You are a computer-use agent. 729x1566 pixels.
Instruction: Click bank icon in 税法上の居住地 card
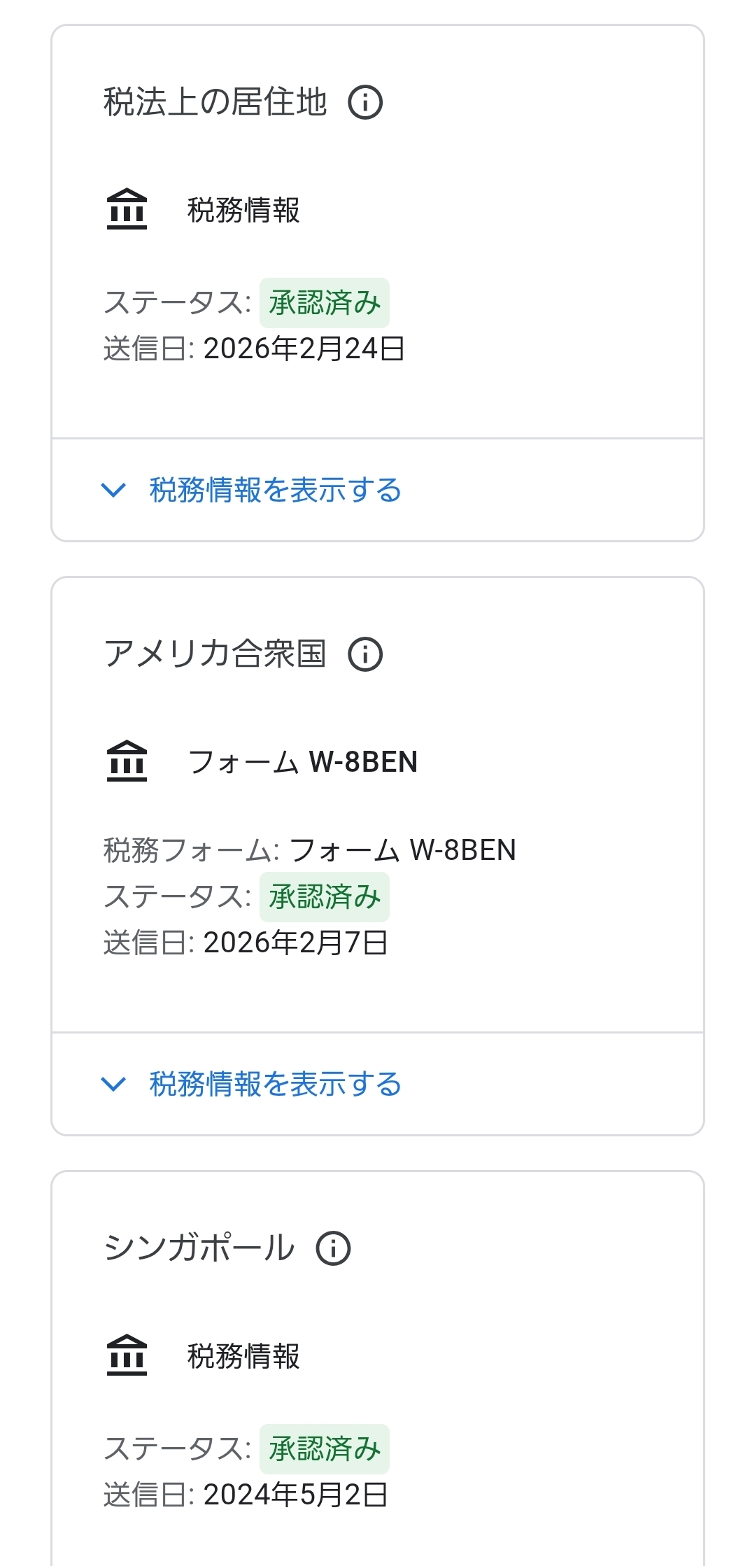click(x=127, y=209)
